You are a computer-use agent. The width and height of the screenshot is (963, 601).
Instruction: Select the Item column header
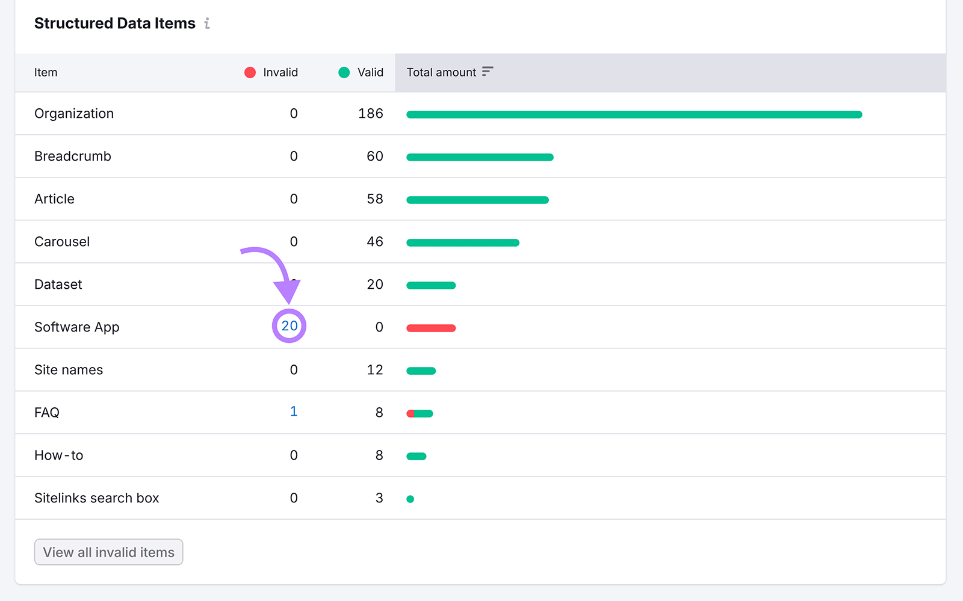pos(46,72)
